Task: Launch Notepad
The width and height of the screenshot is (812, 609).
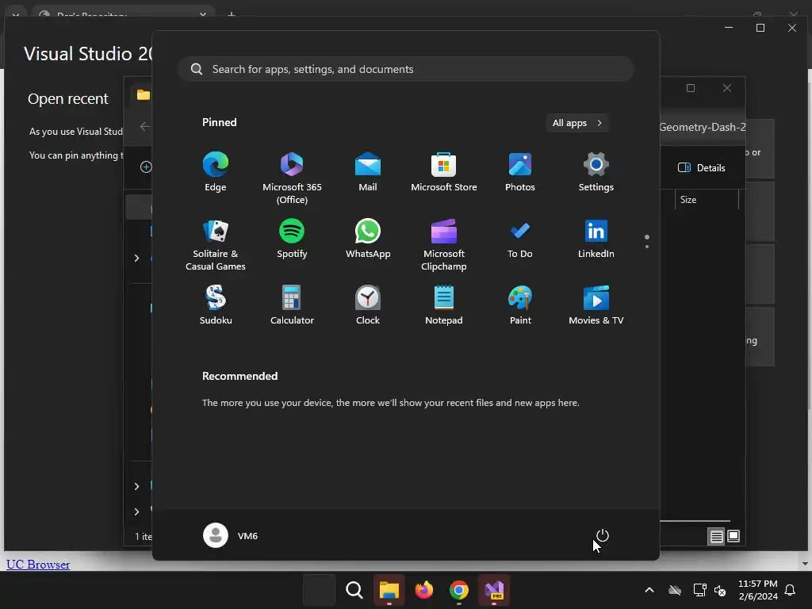Action: point(444,305)
